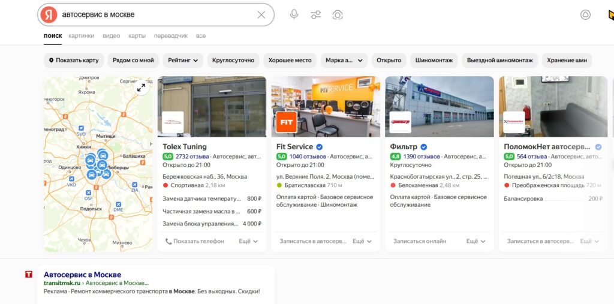The height and width of the screenshot is (304, 614).
Task: Click Частичная замена масла 600 ₽ row
Action: point(212,212)
